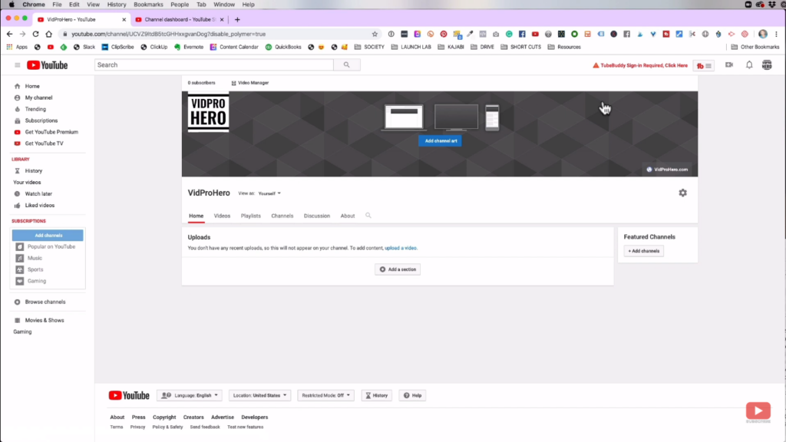Search channel with magnifier icon in tabs

(368, 216)
